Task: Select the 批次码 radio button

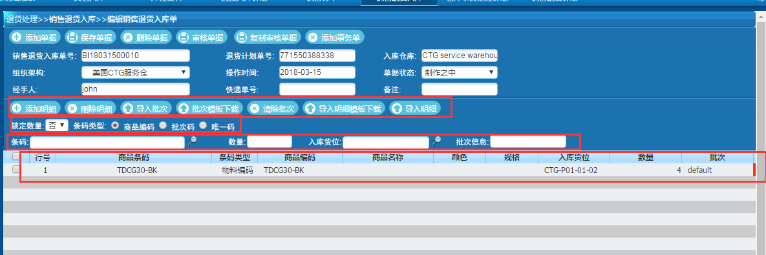Action: [x=163, y=125]
